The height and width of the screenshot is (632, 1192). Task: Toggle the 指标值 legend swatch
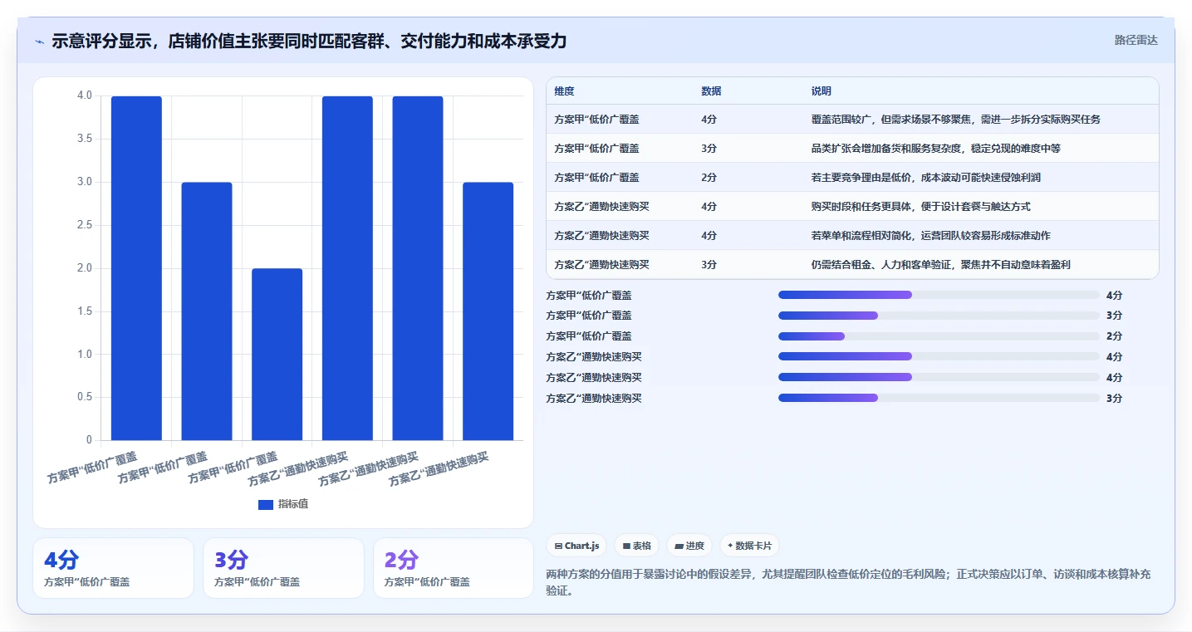pos(266,504)
